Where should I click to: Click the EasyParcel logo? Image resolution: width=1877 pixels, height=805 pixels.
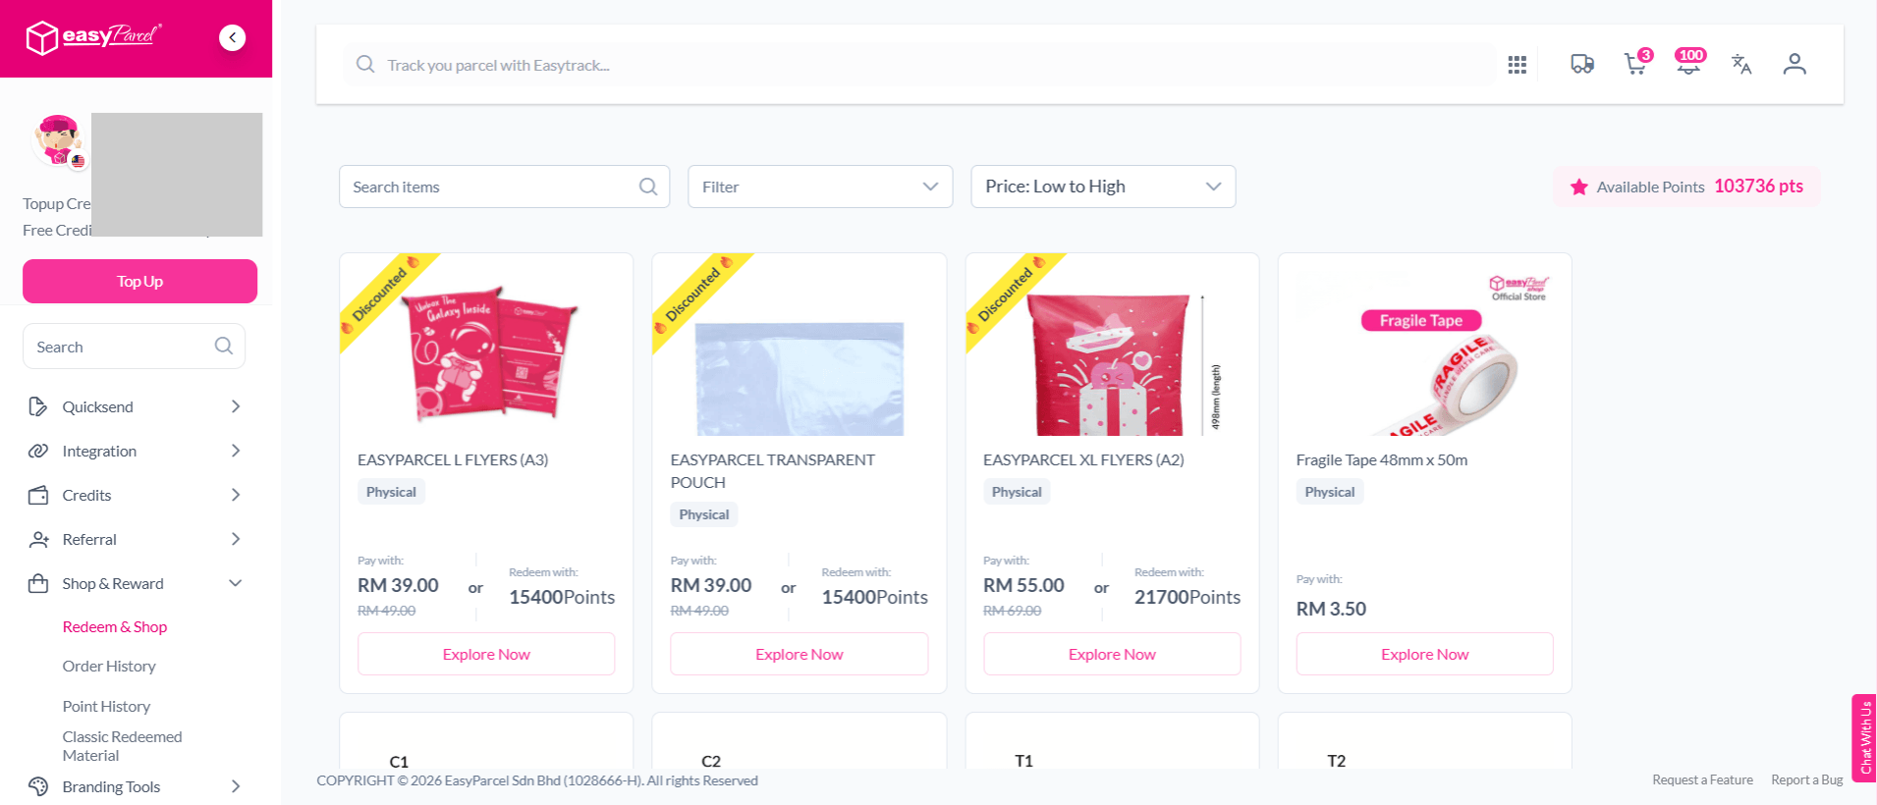point(93,37)
